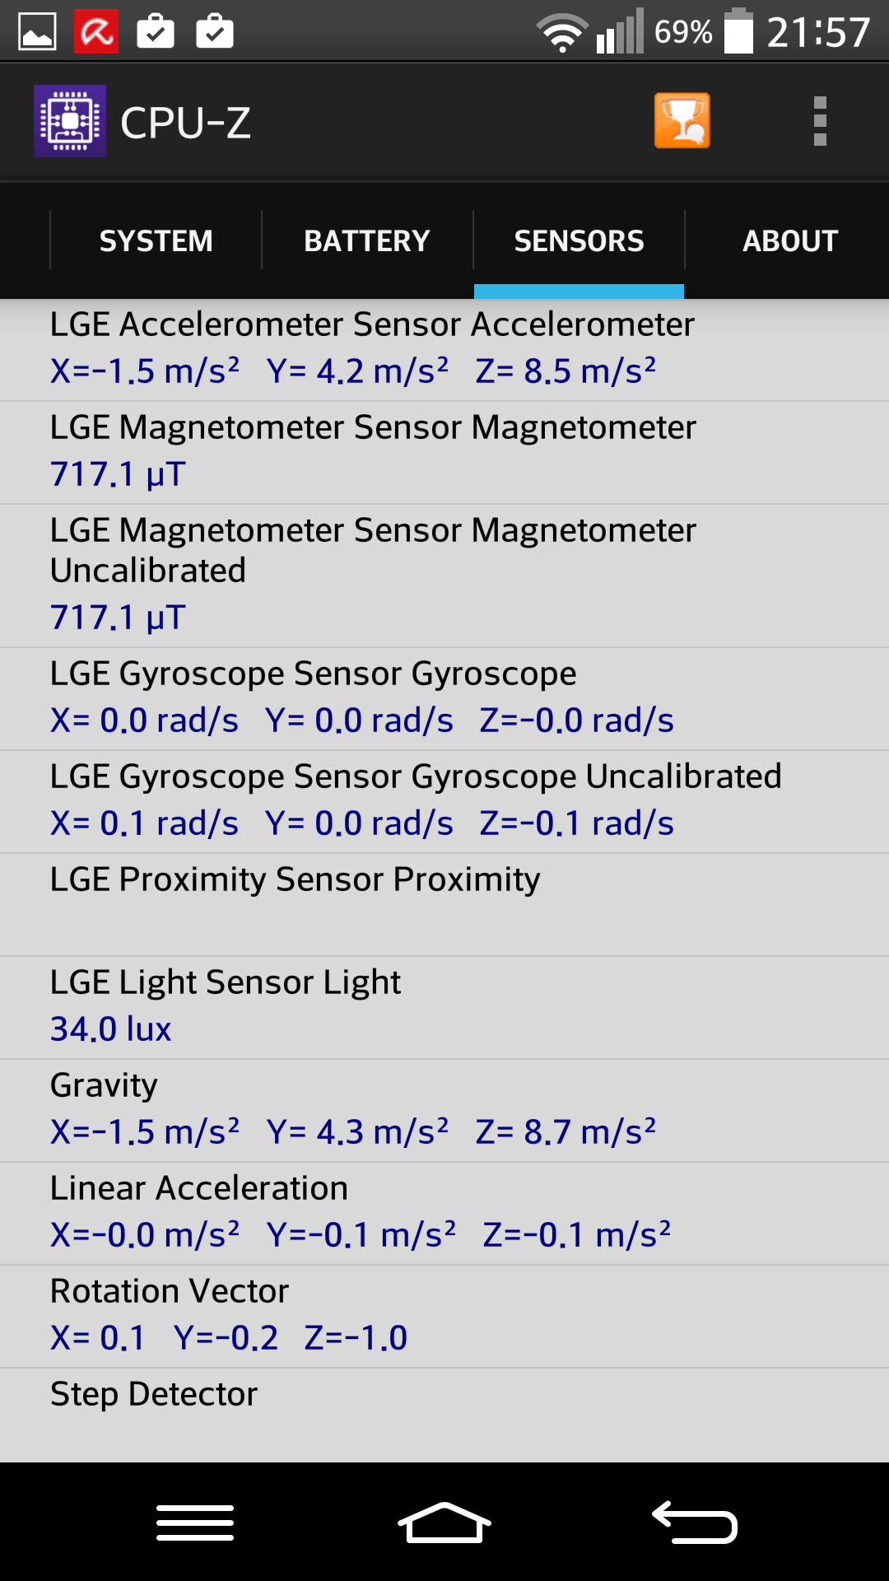Tap the Step Detector entry
This screenshot has width=889, height=1581.
(x=444, y=1413)
